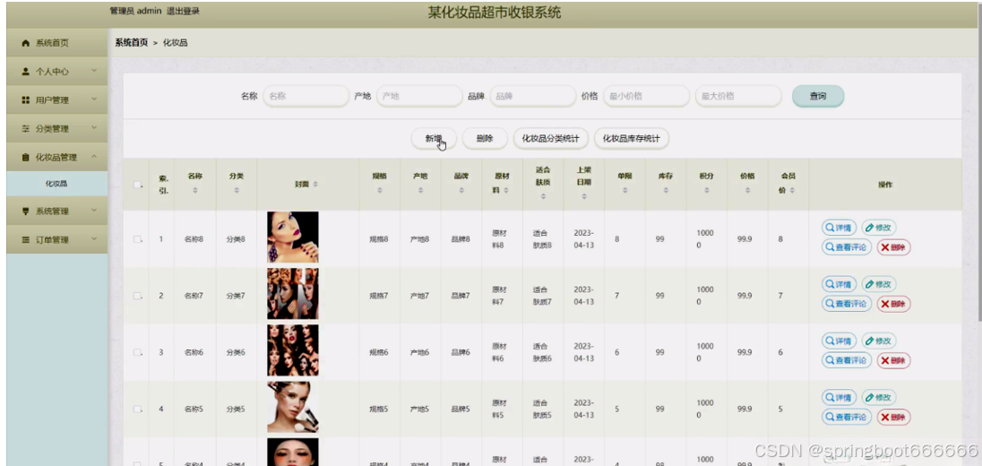Image resolution: width=982 pixels, height=466 pixels.
Task: Sort table by 名称 column arrows
Action: click(x=194, y=190)
